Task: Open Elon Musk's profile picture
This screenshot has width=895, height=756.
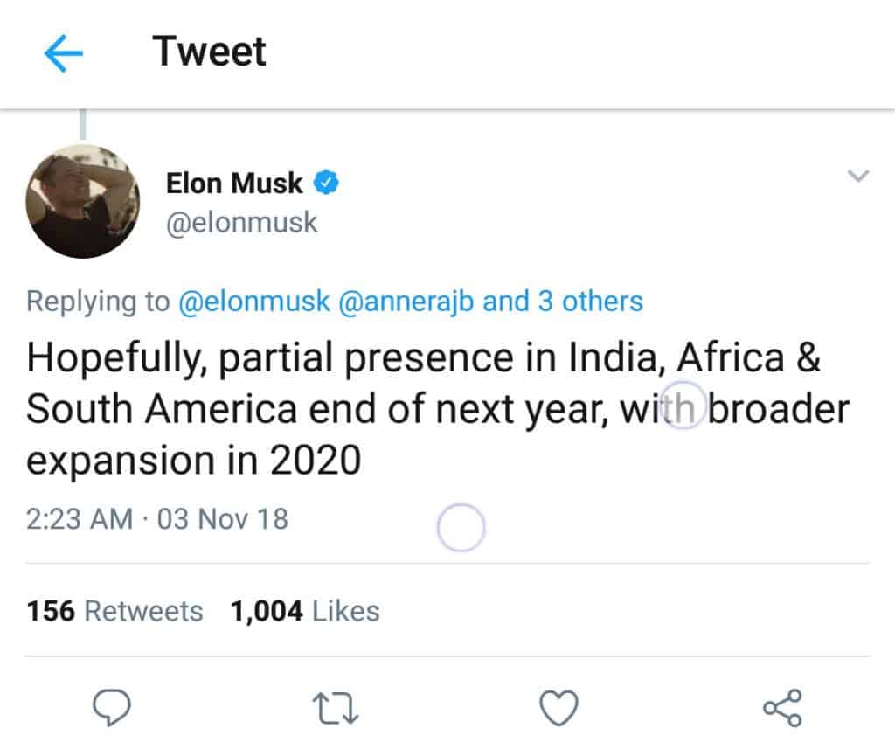Action: click(x=83, y=201)
